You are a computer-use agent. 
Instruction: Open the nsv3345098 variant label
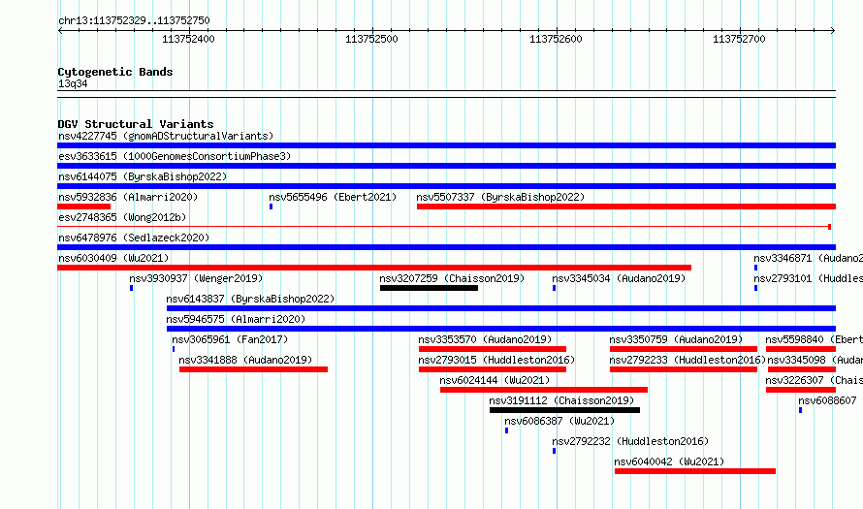pyautogui.click(x=815, y=360)
